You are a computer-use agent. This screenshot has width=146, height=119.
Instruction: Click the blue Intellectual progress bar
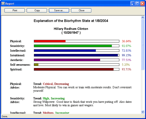77,50
